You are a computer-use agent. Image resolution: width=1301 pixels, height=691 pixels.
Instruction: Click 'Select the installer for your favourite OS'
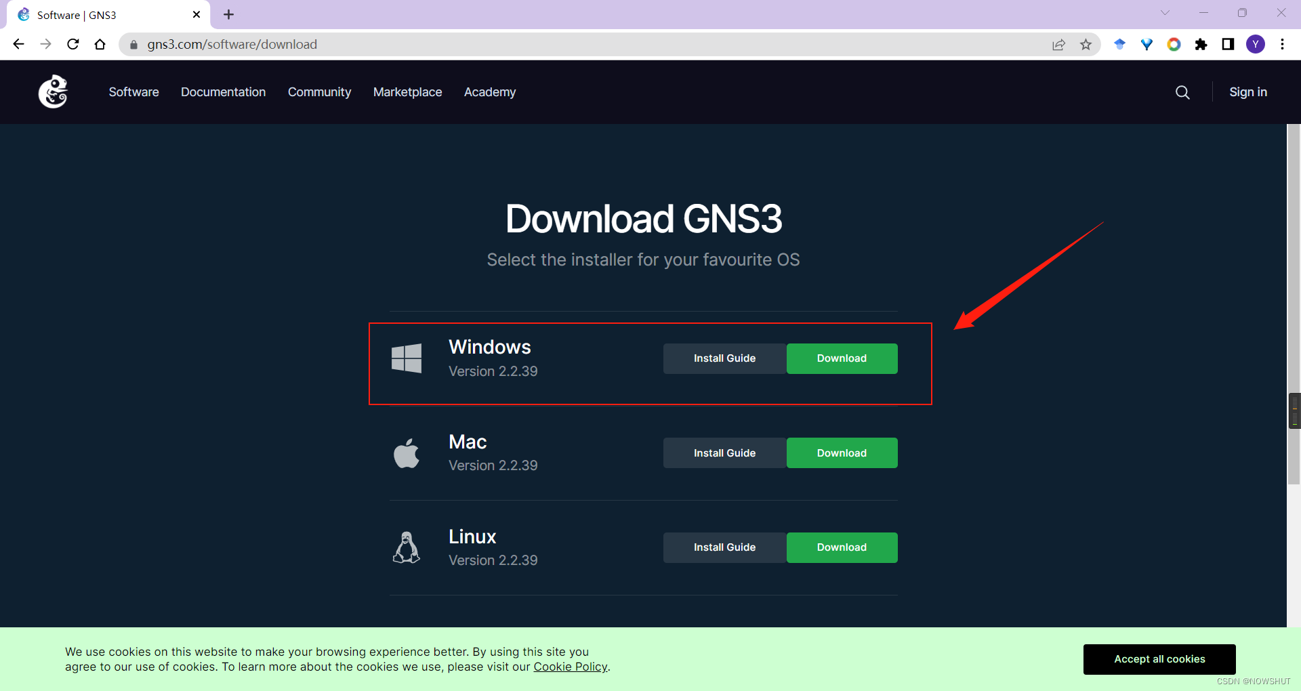pos(643,259)
